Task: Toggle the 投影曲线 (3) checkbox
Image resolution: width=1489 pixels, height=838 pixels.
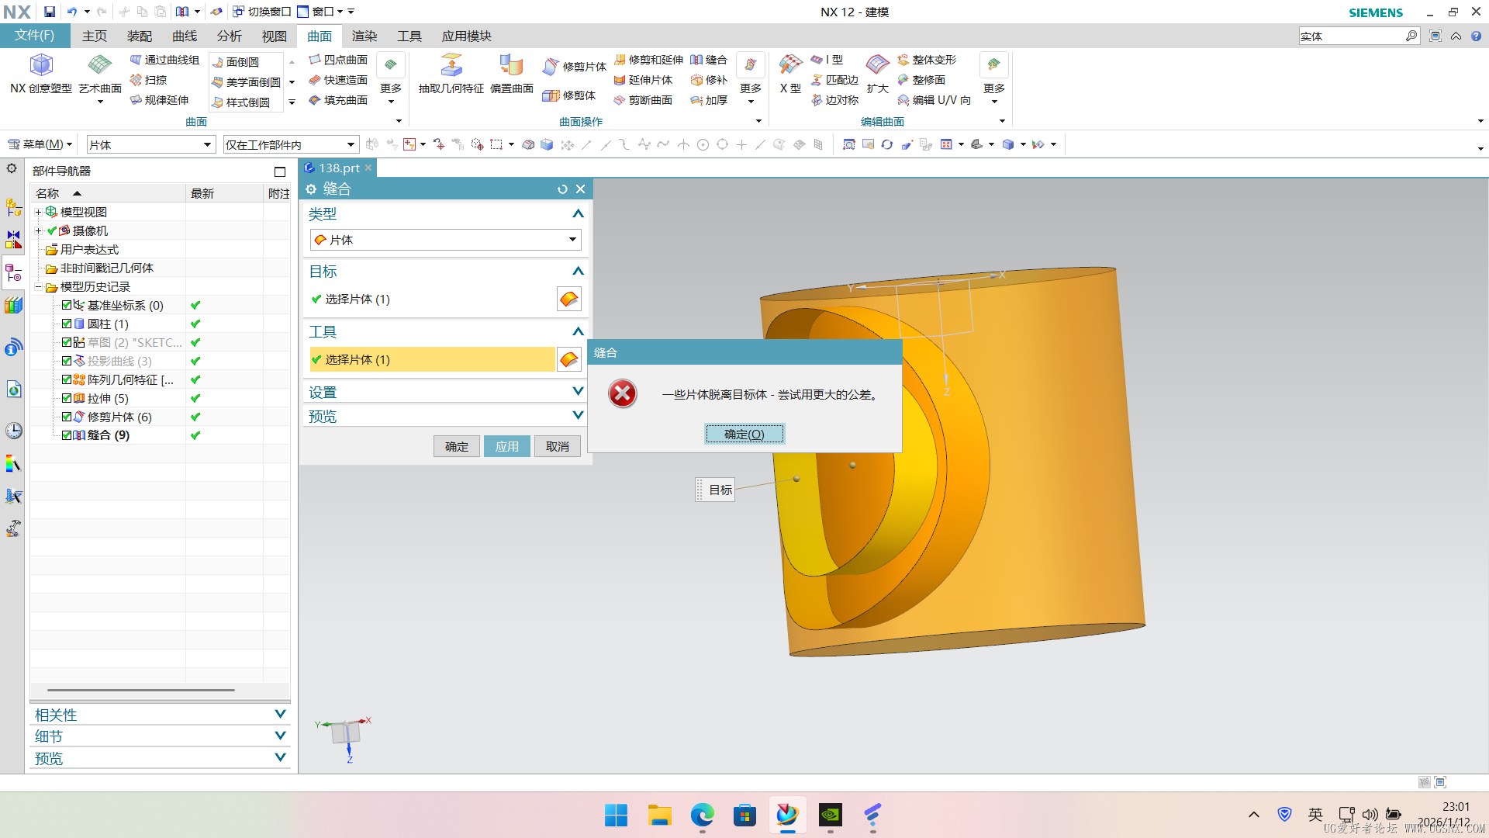Action: pyautogui.click(x=67, y=361)
